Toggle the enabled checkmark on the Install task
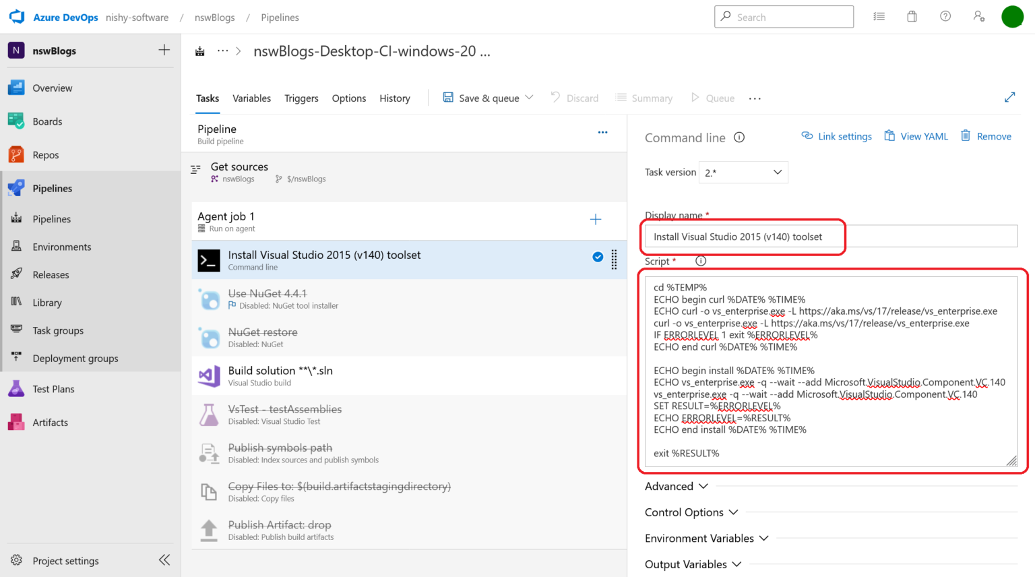This screenshot has width=1035, height=577. point(597,257)
